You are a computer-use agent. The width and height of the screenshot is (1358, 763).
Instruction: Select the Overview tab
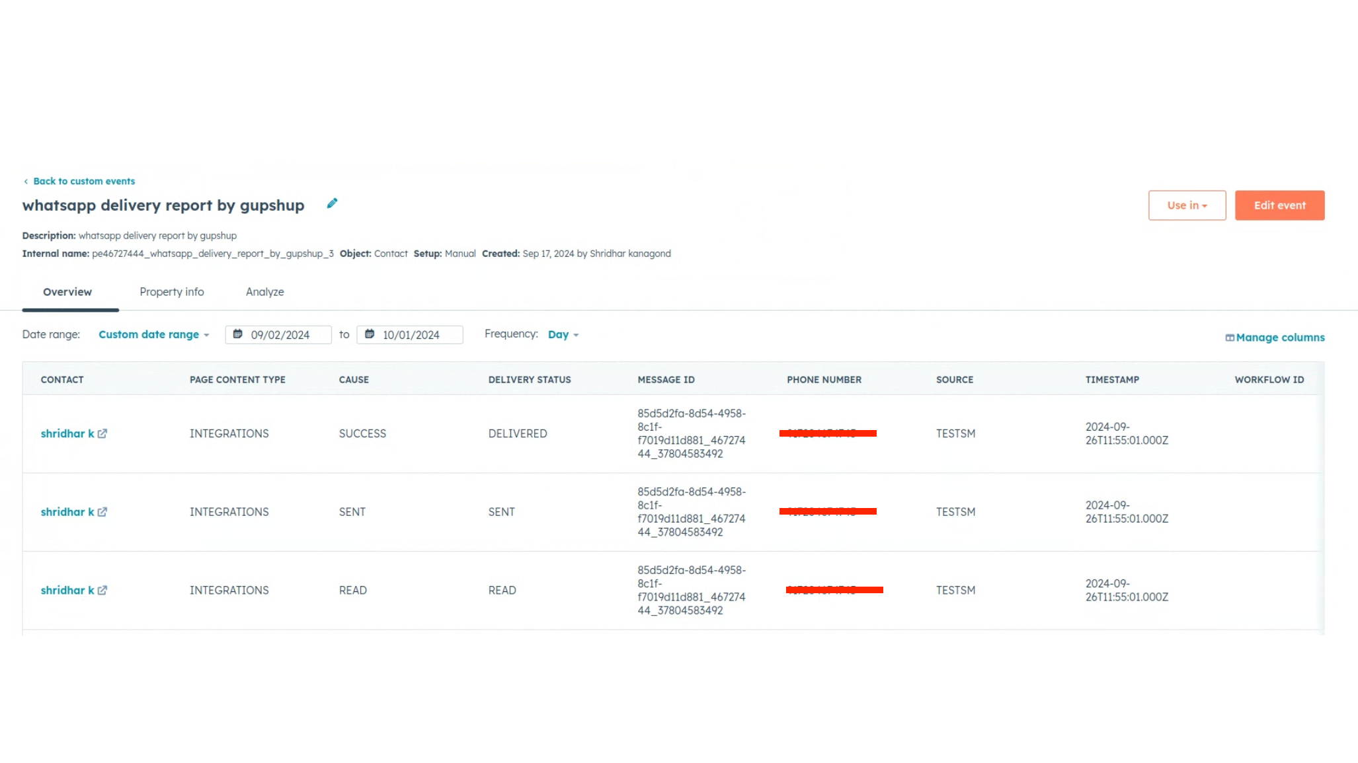coord(67,292)
